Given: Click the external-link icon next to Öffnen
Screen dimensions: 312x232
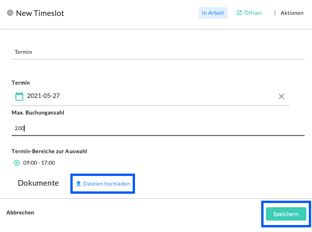Looking at the screenshot, I should (x=239, y=13).
